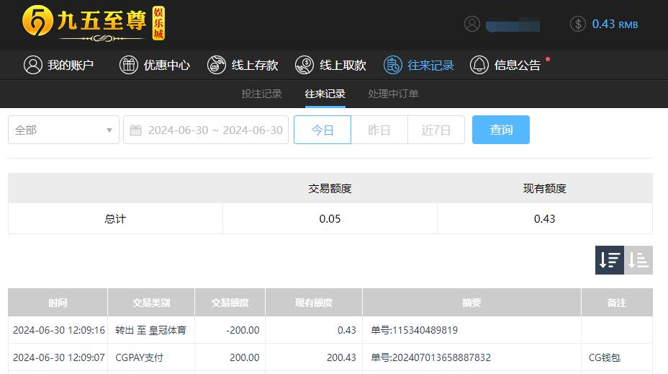The image size is (668, 374).
Task: Open 线上取款 menu item
Action: [343, 65]
